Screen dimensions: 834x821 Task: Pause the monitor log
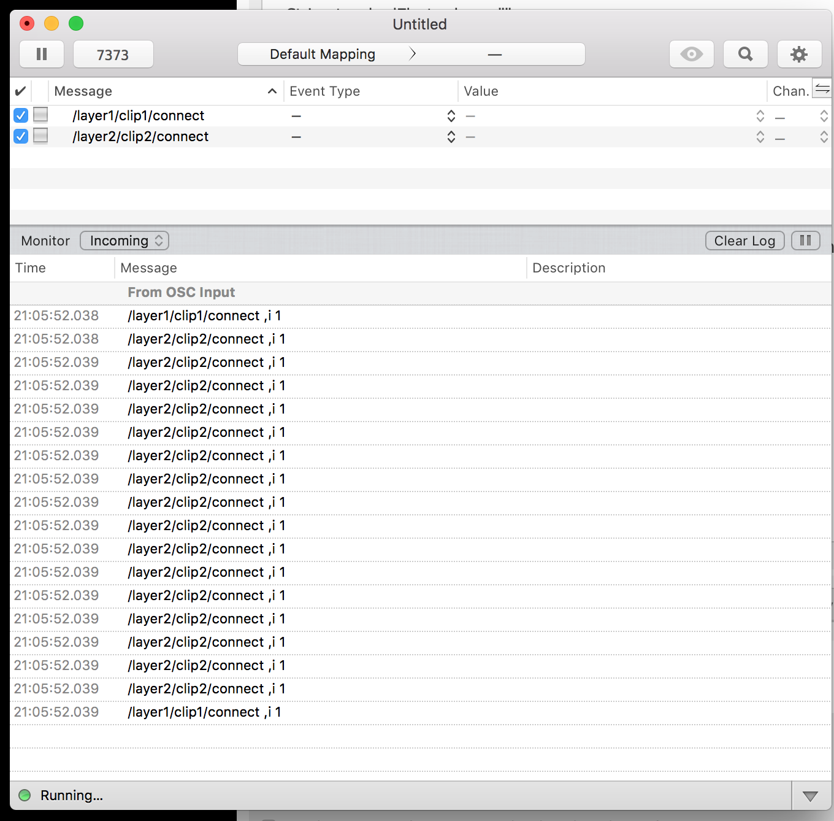[x=805, y=241]
